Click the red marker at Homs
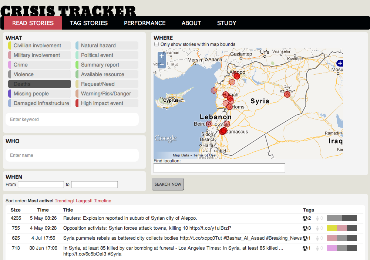 pyautogui.click(x=229, y=107)
